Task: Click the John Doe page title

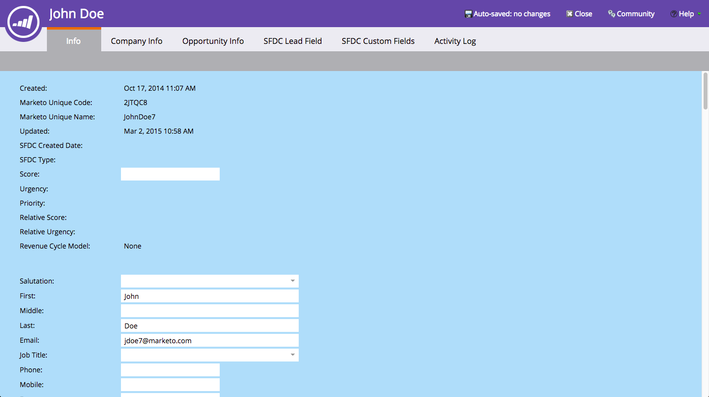Action: coord(77,13)
